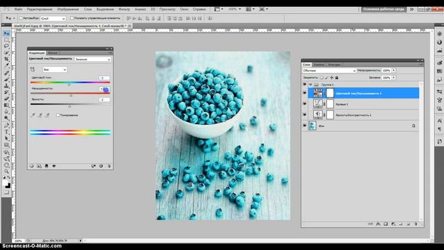Select the Lasso tool
The image size is (444, 250).
coord(6,46)
